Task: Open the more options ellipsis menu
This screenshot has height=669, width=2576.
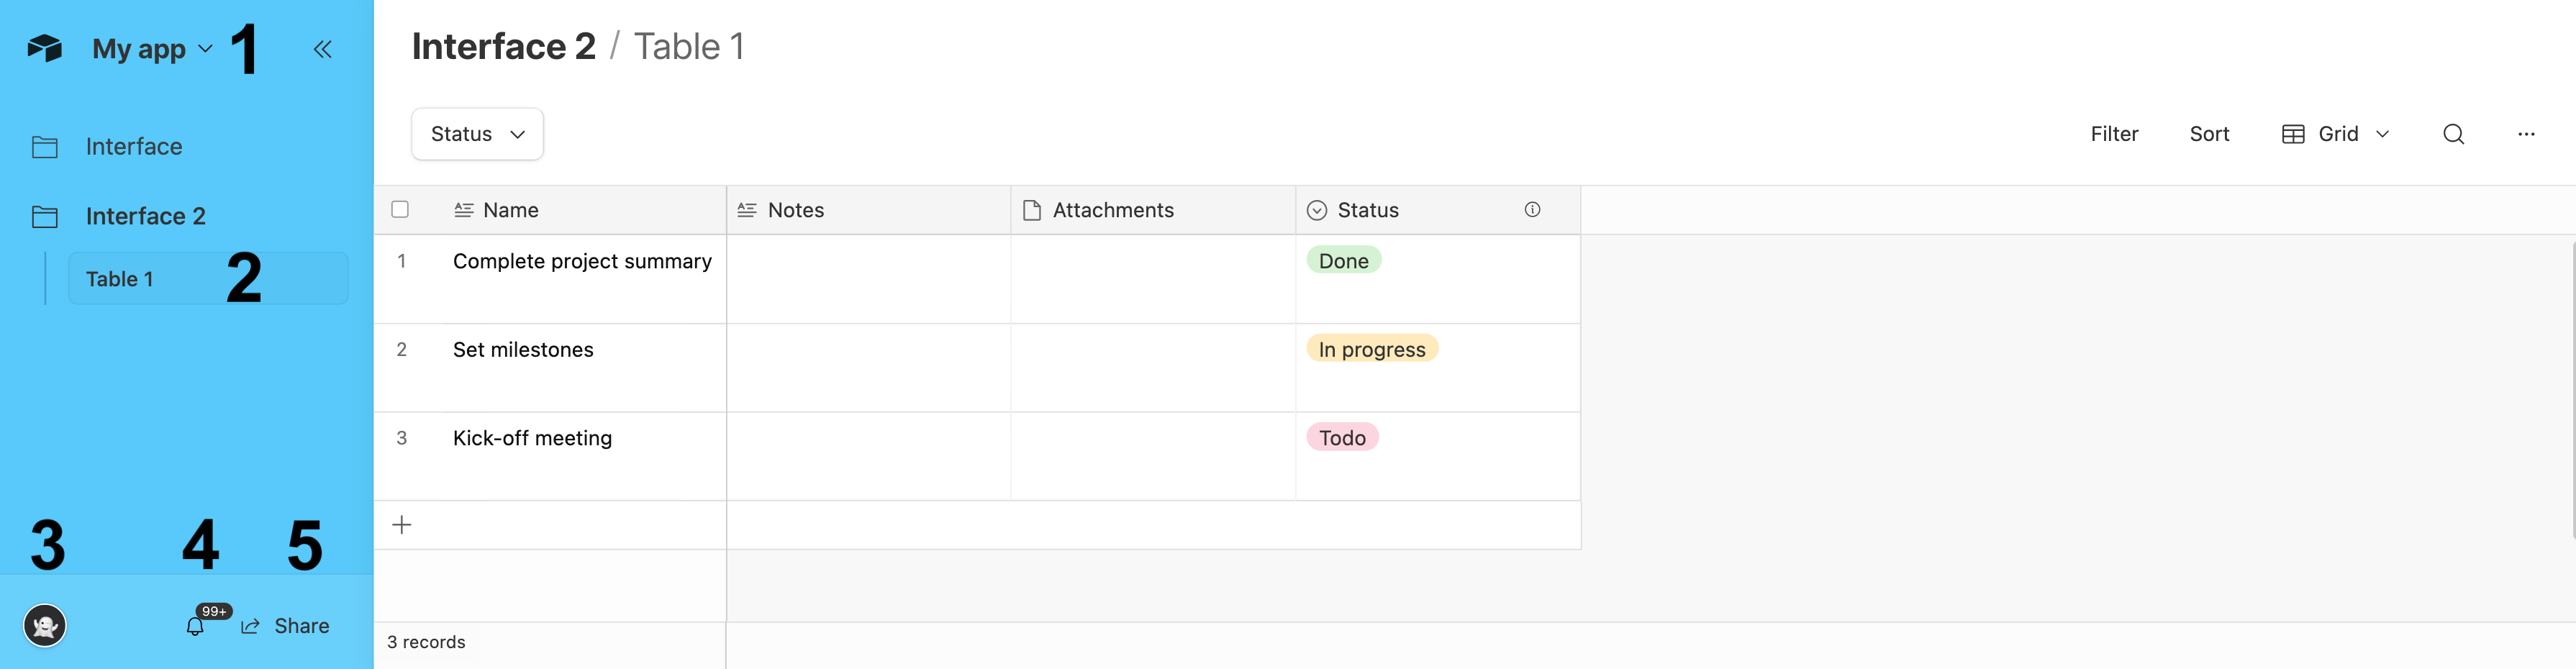Action: coord(2526,134)
